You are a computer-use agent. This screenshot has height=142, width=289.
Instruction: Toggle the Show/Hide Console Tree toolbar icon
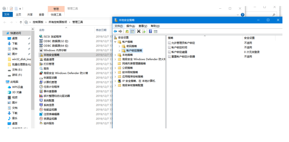pyautogui.click(x=132, y=31)
